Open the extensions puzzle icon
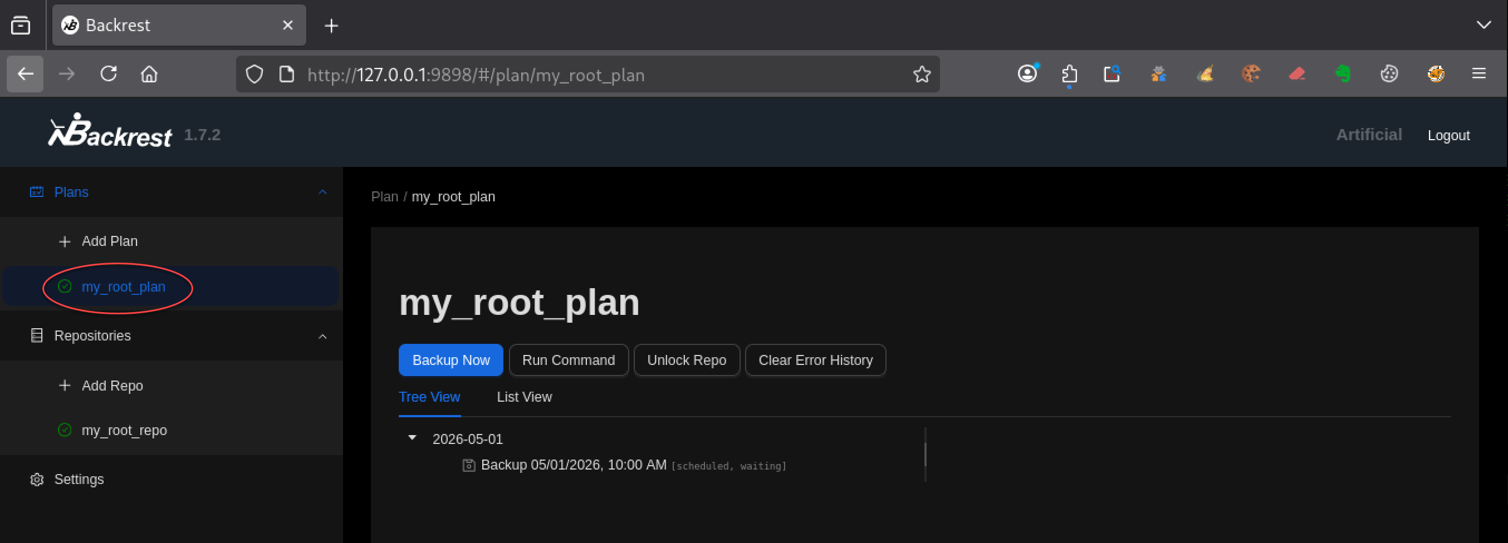This screenshot has height=543, width=1508. 1070,75
